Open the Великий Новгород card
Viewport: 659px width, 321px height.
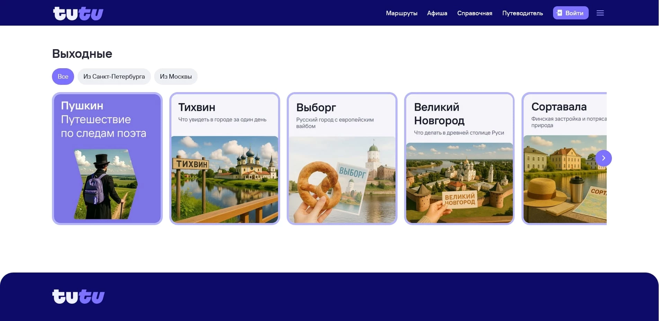click(459, 158)
